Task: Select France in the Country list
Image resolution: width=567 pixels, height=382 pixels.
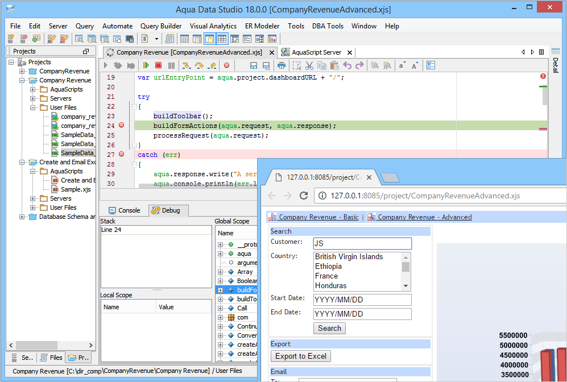Action: 326,276
